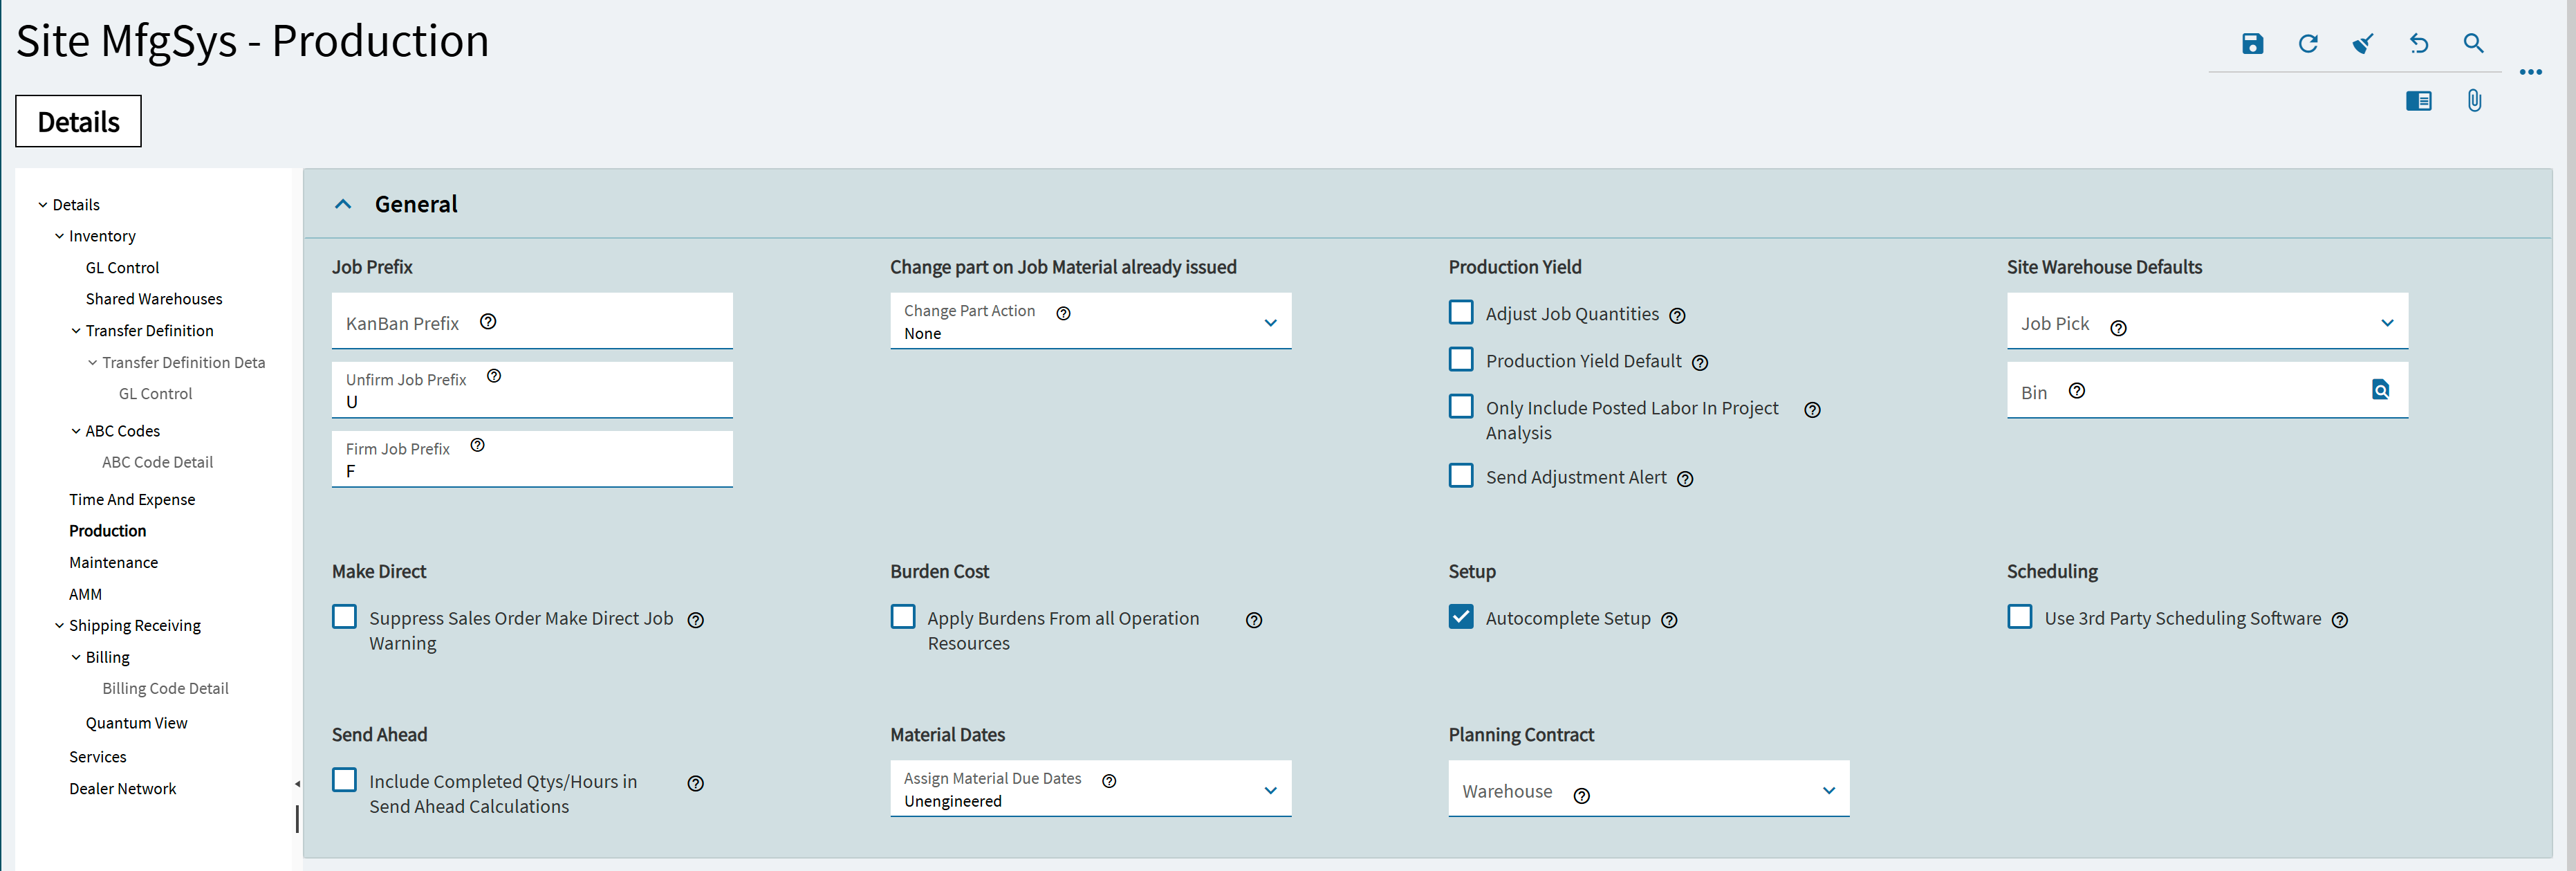
Task: Open Time And Expense tree item
Action: coord(132,499)
